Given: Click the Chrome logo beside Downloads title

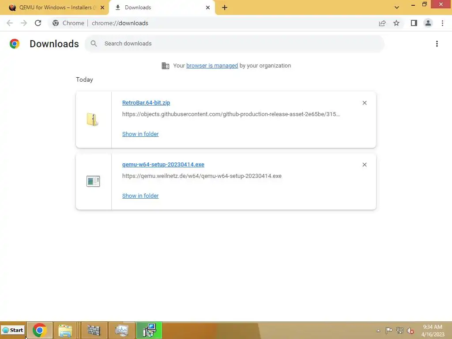Looking at the screenshot, I should point(15,44).
